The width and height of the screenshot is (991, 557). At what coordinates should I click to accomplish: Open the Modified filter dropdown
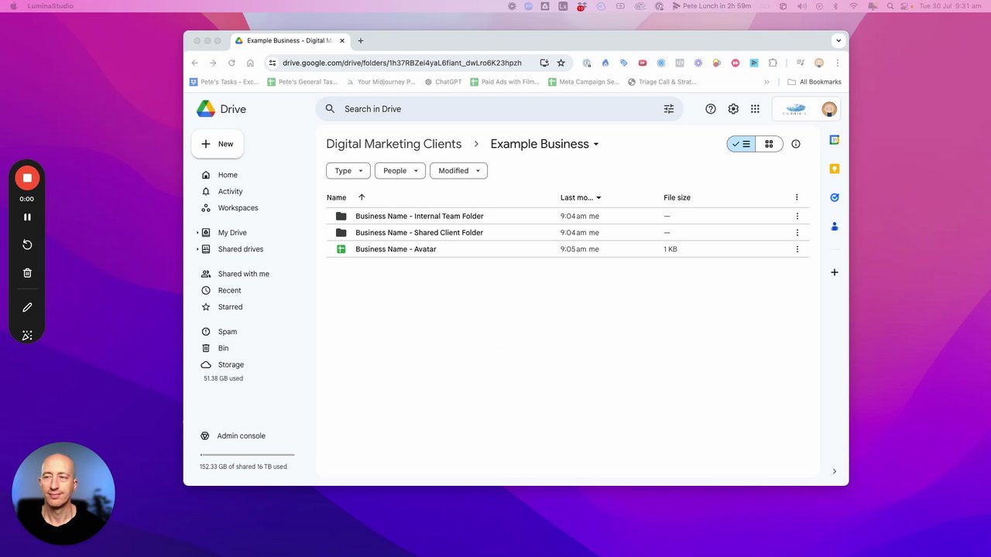click(458, 171)
